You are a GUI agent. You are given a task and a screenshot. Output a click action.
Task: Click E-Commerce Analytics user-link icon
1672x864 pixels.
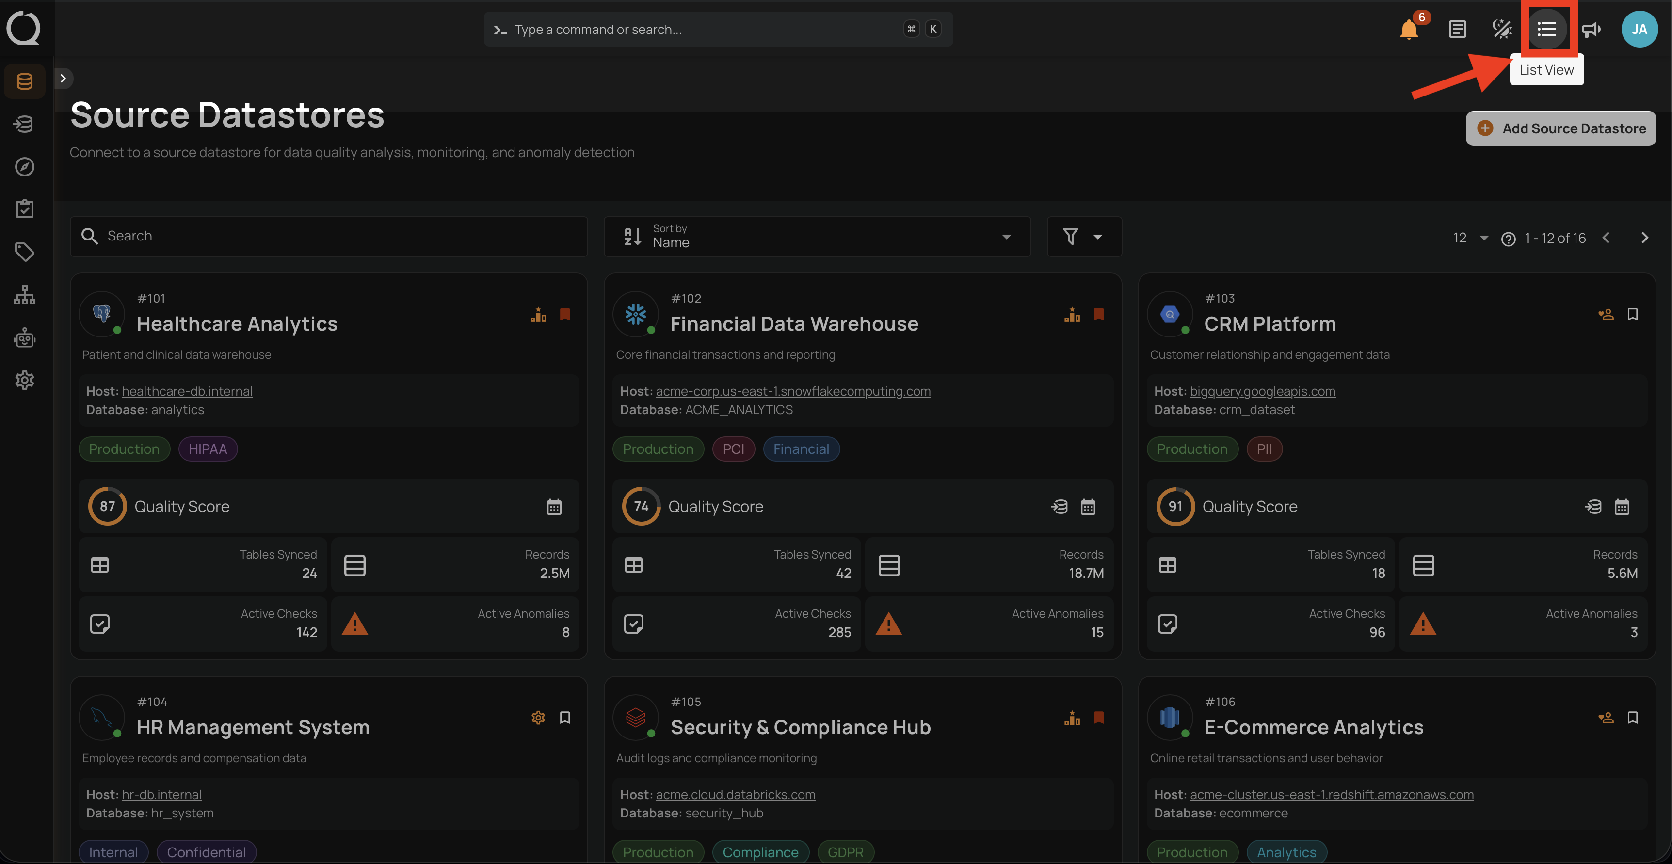[1606, 717]
